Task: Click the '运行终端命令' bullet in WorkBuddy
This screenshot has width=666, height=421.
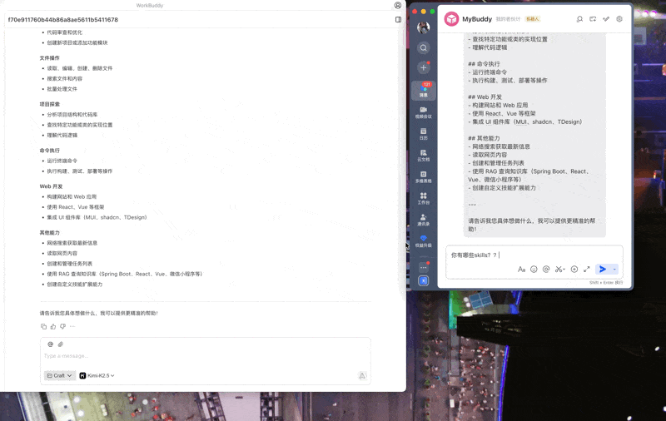Action: (x=62, y=161)
